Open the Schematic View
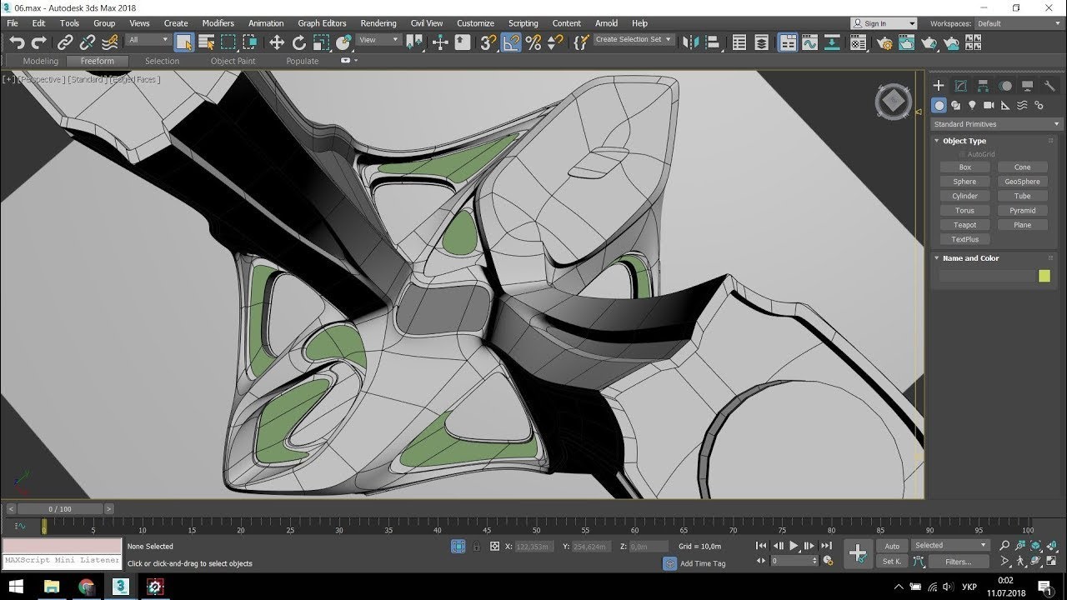Screen dimensions: 1067x600 [x=832, y=42]
